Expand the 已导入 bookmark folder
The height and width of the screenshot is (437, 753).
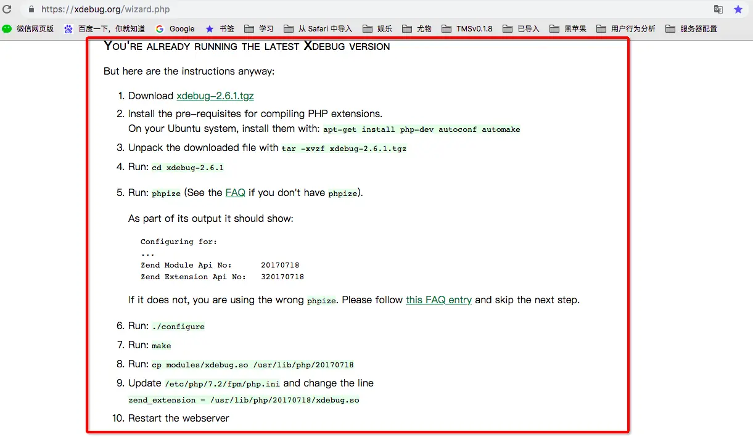tap(521, 28)
